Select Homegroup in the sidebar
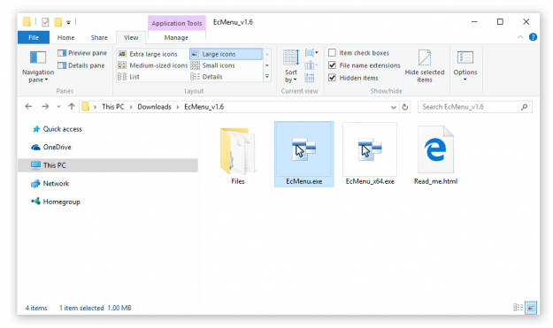The image size is (553, 328). pos(56,202)
